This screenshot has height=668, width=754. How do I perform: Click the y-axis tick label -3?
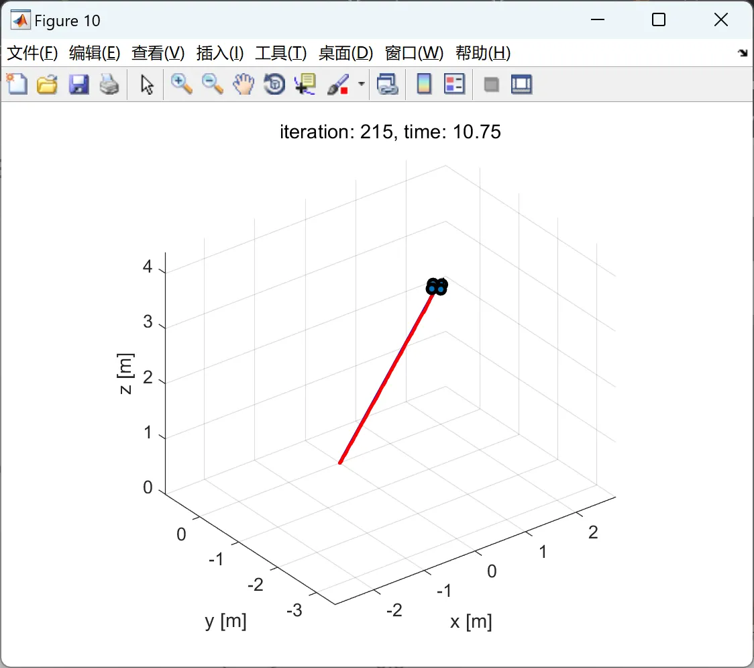pyautogui.click(x=294, y=610)
